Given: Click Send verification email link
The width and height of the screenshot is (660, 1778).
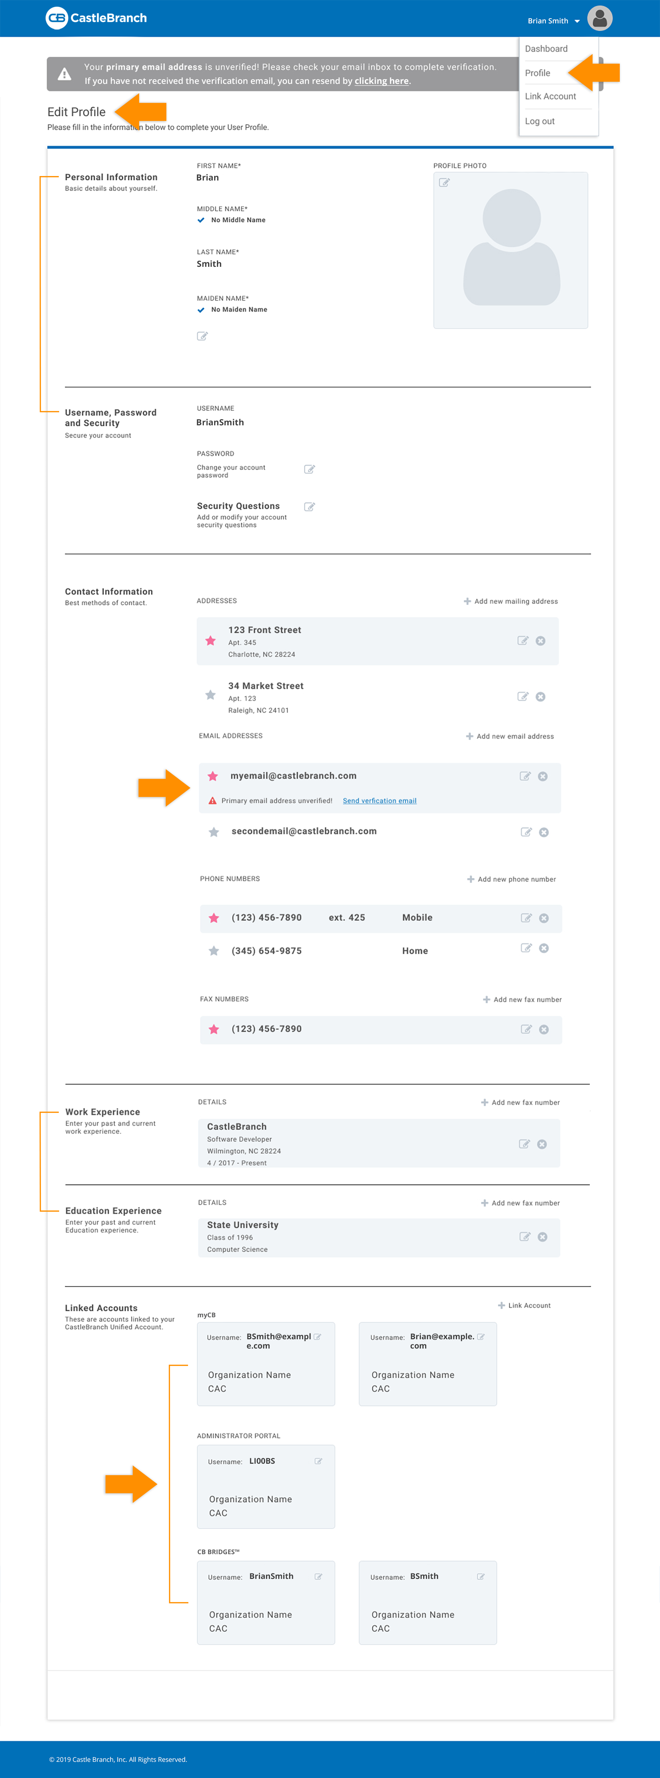Looking at the screenshot, I should tap(379, 801).
